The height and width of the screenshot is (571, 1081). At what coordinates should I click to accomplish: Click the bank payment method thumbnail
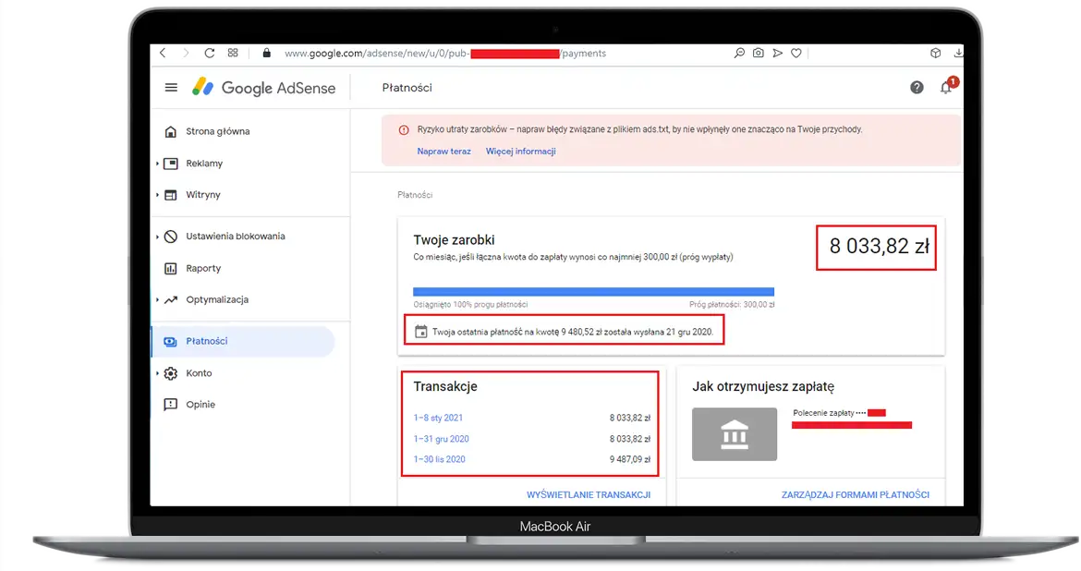pos(735,434)
